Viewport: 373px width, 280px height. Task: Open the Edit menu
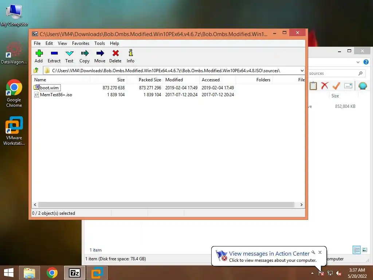pyautogui.click(x=49, y=43)
